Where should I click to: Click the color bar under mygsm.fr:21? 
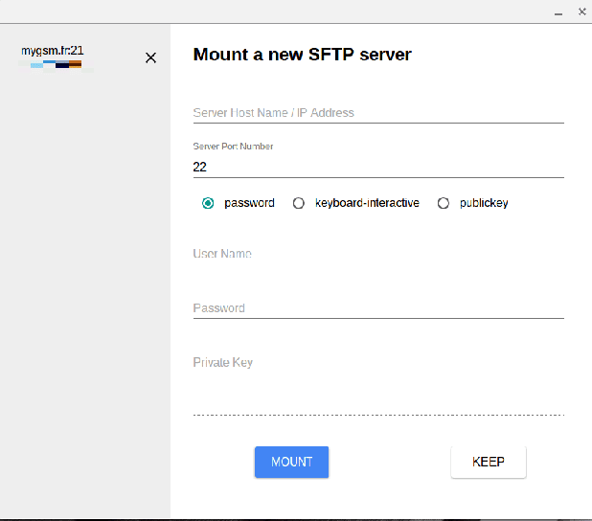(x=56, y=65)
